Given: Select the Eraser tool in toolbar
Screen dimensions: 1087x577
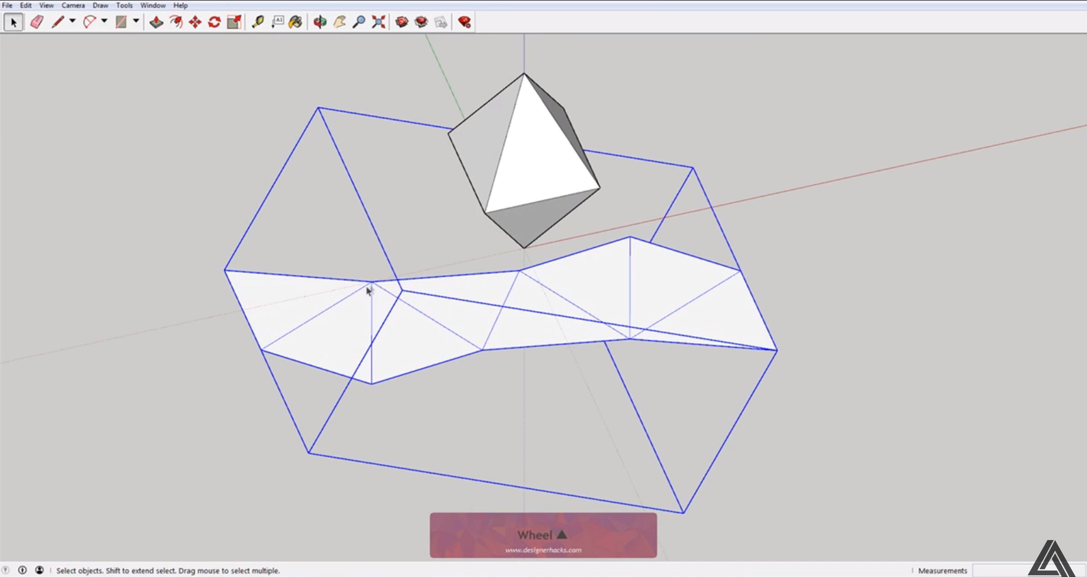Looking at the screenshot, I should tap(35, 22).
